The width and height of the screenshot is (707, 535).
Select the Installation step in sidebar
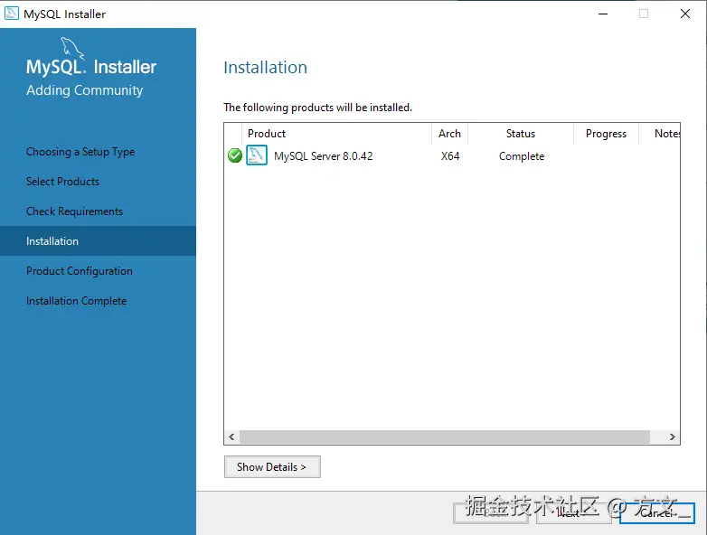[x=98, y=241]
